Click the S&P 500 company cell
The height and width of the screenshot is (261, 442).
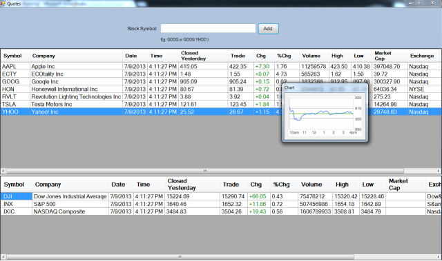coord(70,204)
